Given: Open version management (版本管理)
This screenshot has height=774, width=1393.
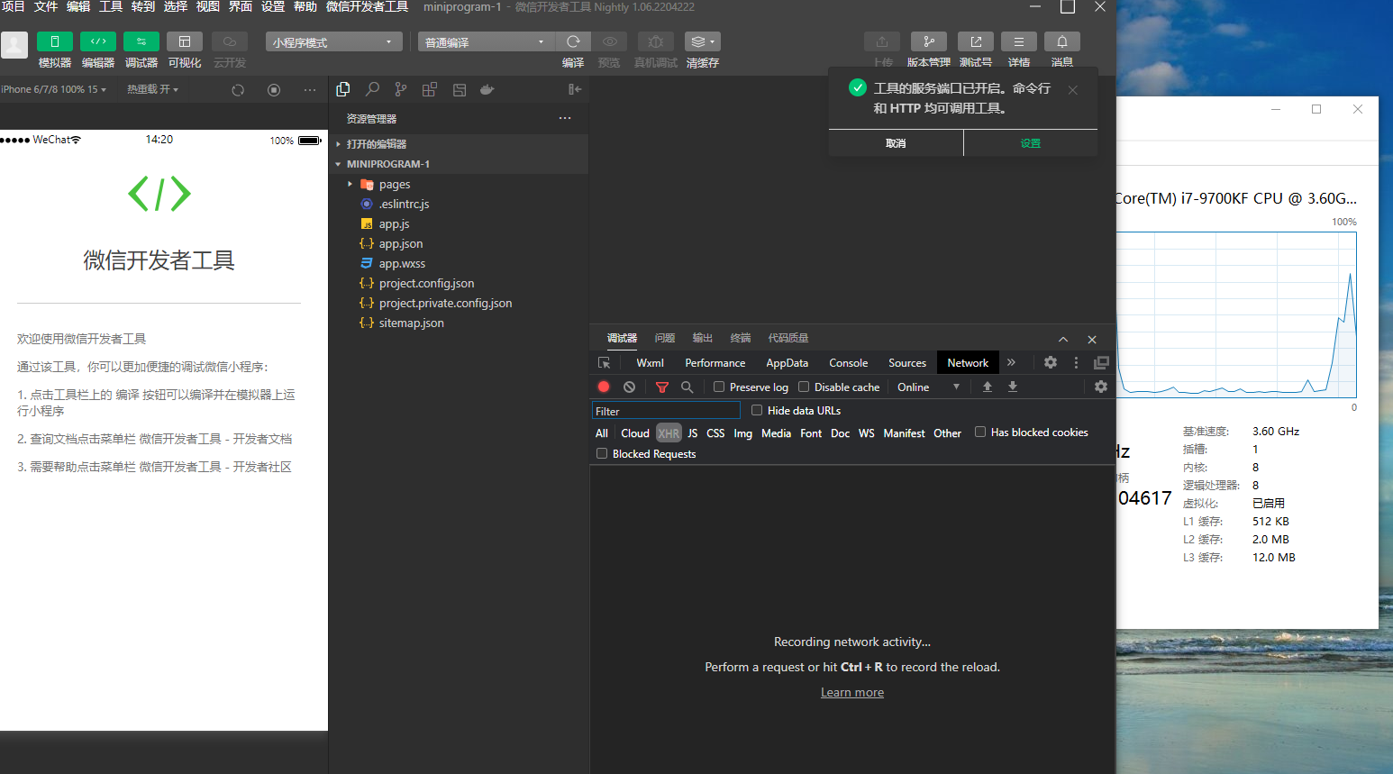Looking at the screenshot, I should point(929,41).
